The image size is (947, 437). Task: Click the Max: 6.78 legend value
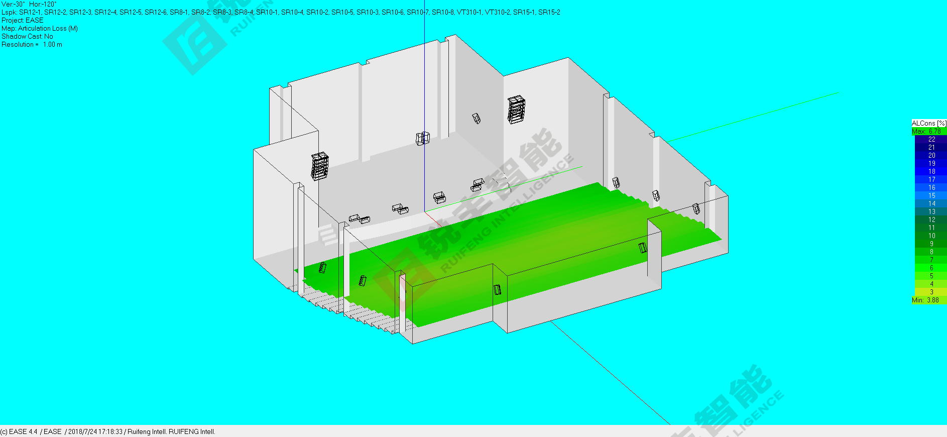coord(926,131)
